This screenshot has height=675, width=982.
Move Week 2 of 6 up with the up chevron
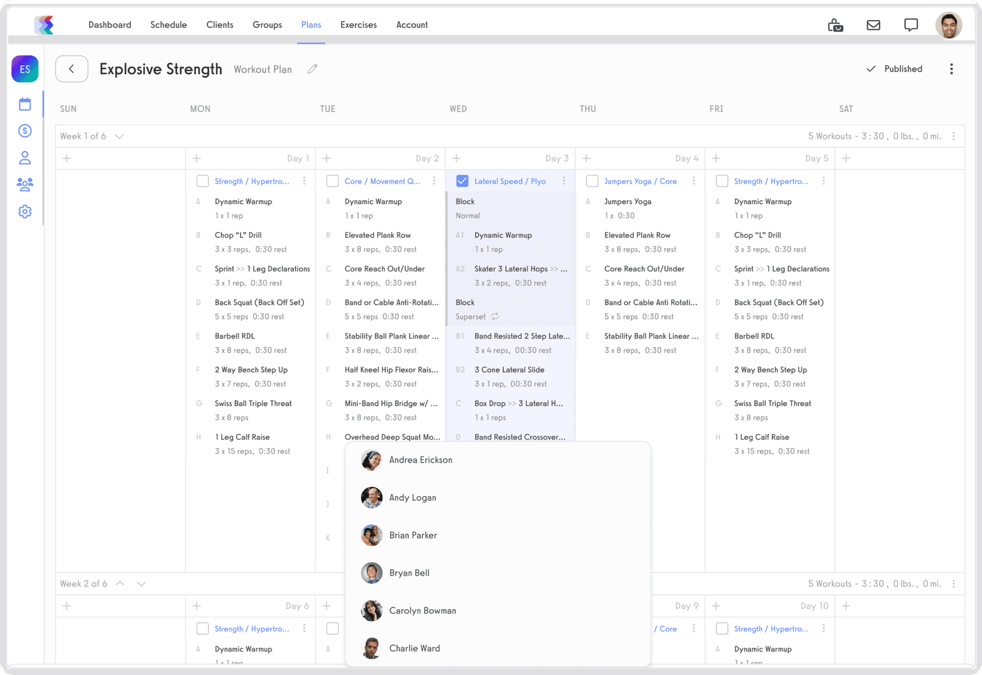(120, 583)
